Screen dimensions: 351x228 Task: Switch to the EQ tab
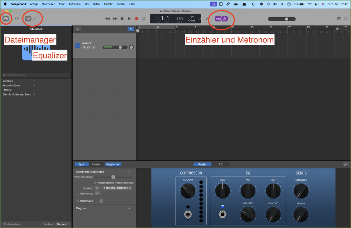pyautogui.click(x=221, y=164)
